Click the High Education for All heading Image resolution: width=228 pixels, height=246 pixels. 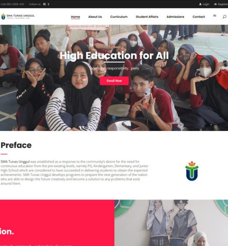tap(114, 56)
